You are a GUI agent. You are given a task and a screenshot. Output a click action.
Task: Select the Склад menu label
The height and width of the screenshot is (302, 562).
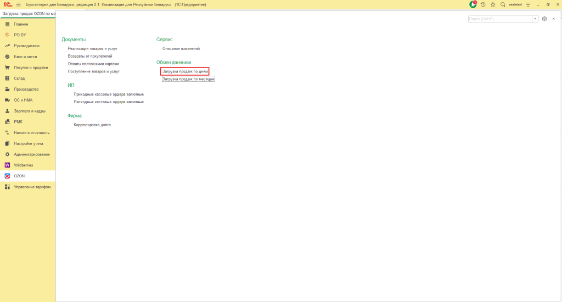coord(19,78)
